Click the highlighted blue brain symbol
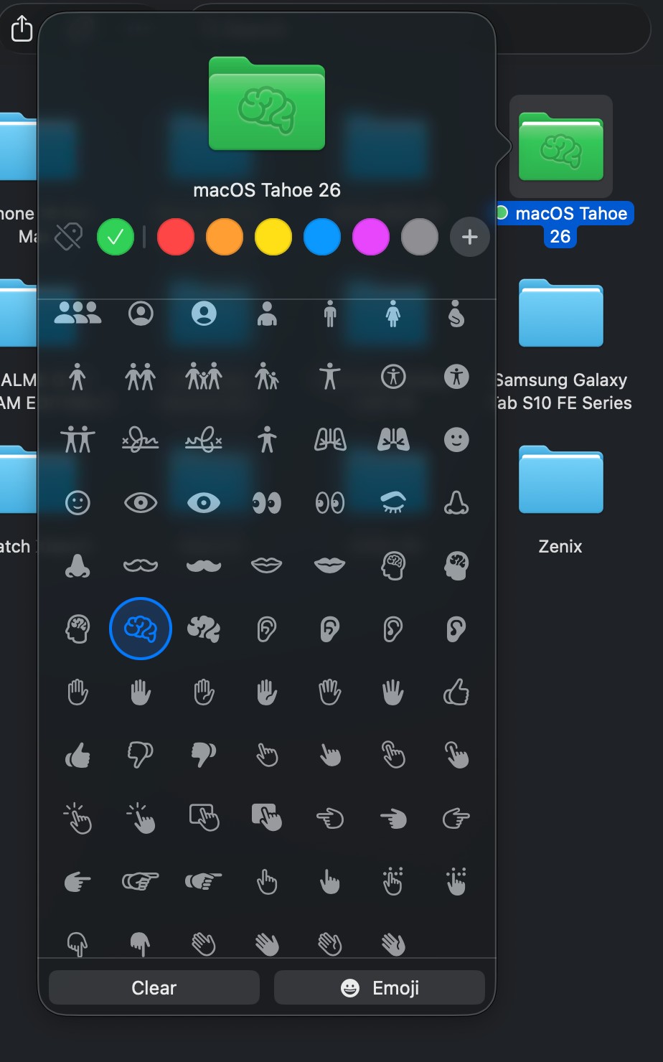The height and width of the screenshot is (1062, 663). point(141,629)
